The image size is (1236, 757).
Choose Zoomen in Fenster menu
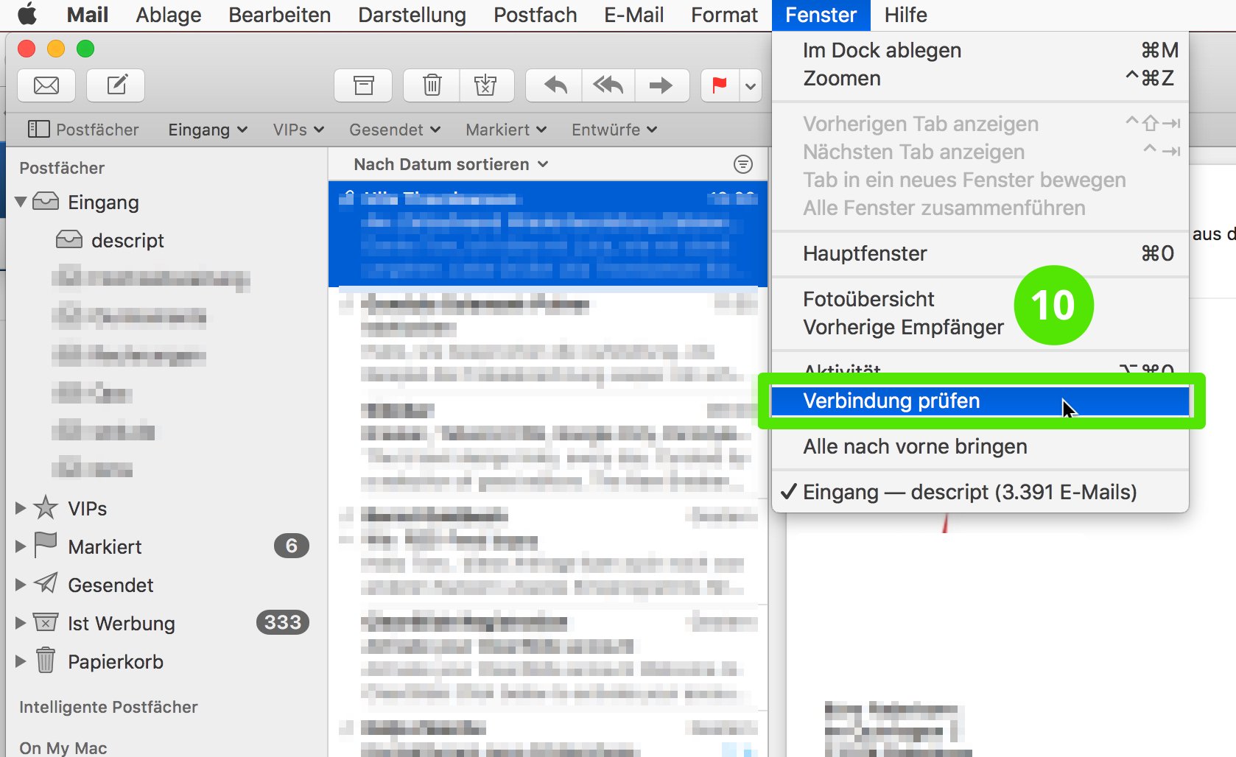(x=980, y=78)
